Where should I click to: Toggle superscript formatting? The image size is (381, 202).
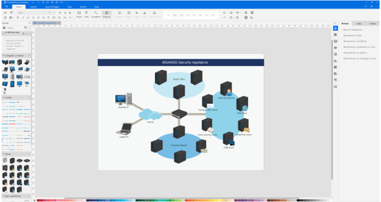pyautogui.click(x=38, y=18)
